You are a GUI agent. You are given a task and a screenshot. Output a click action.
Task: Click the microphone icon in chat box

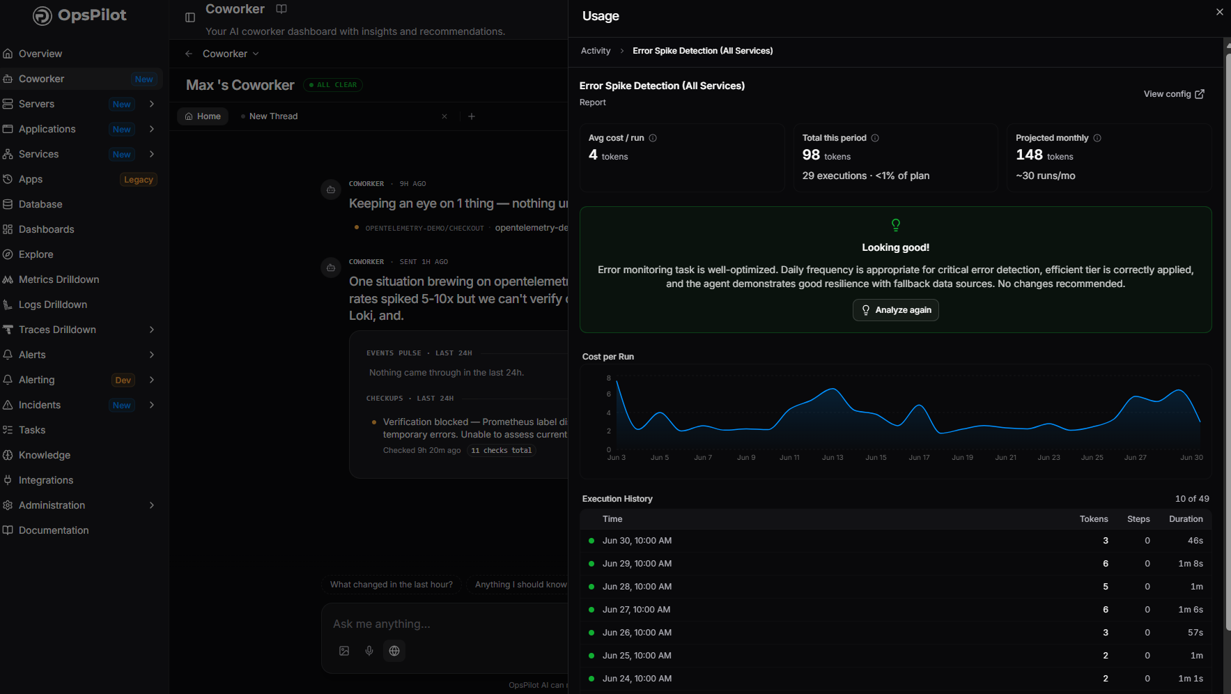pyautogui.click(x=369, y=651)
